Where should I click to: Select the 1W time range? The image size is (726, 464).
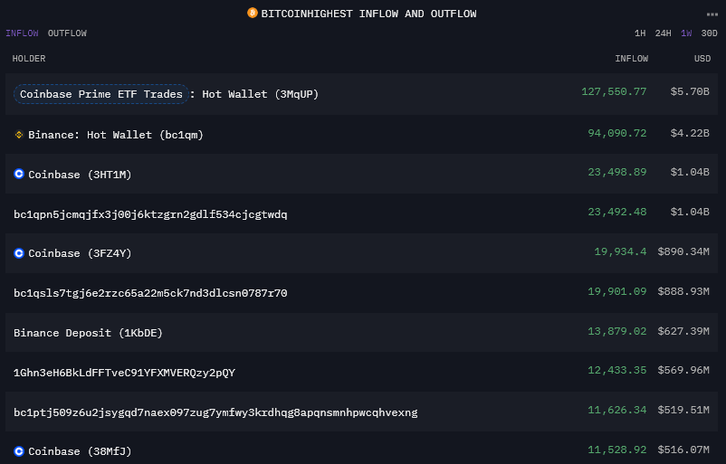coord(686,33)
